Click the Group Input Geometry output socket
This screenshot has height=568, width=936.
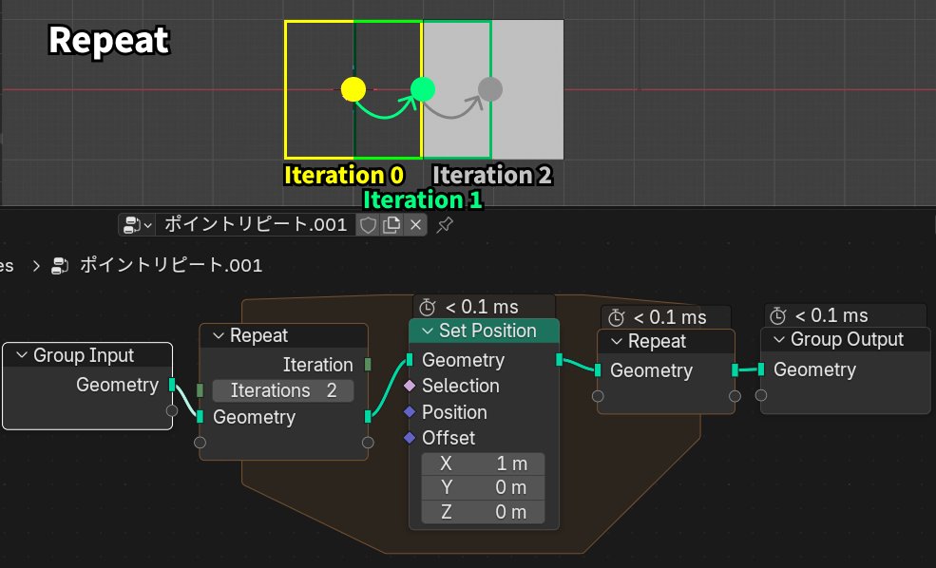[x=172, y=385]
